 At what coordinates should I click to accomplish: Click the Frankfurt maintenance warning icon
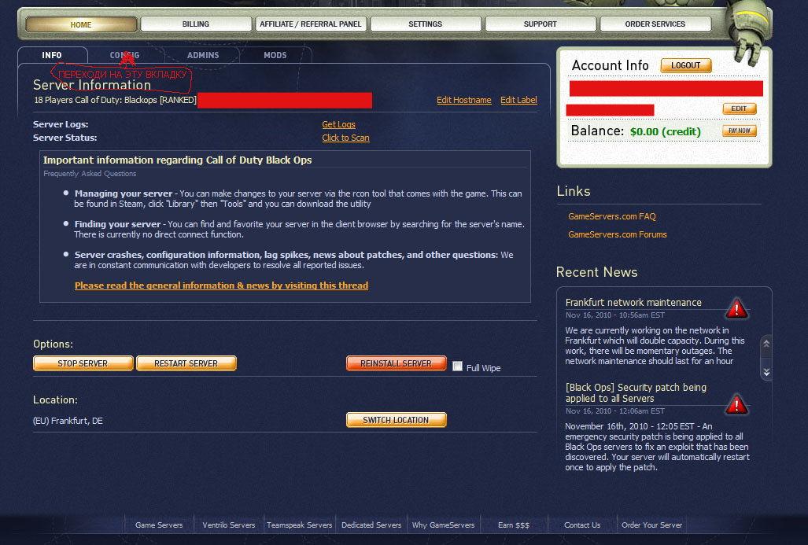736,308
